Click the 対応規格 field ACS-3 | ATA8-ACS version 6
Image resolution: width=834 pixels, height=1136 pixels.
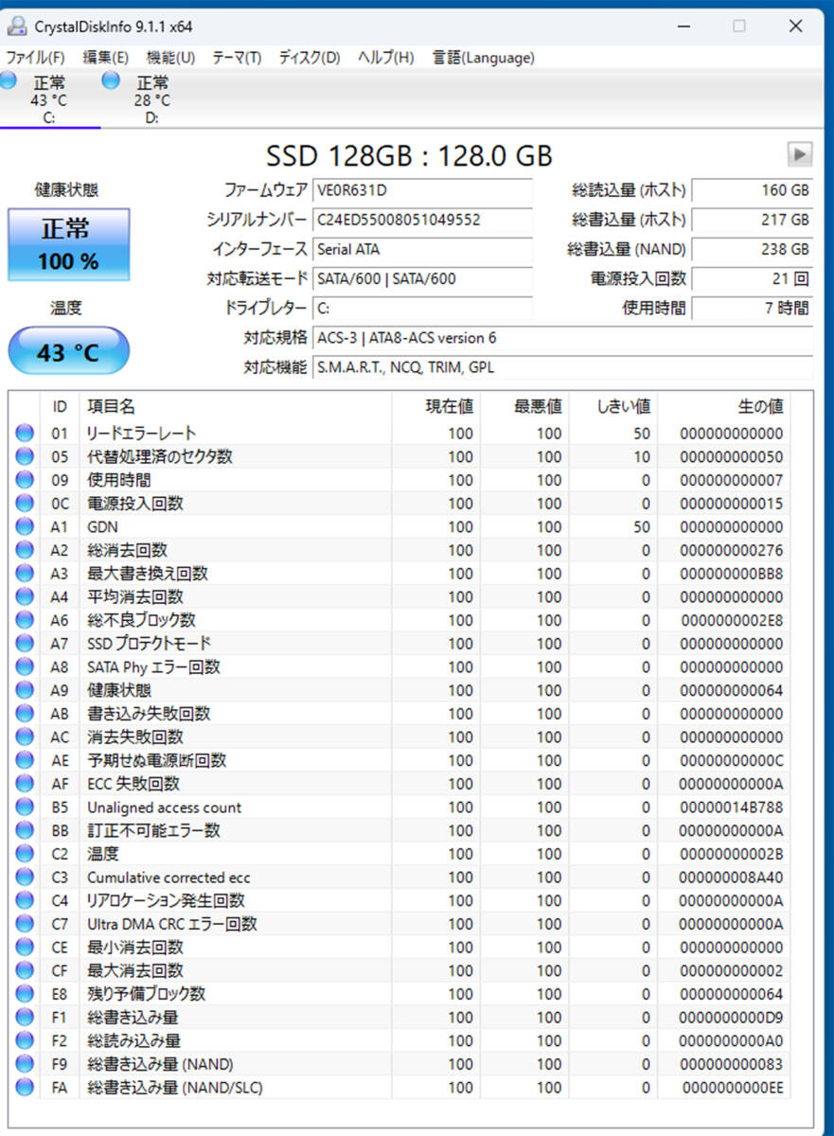[562, 338]
